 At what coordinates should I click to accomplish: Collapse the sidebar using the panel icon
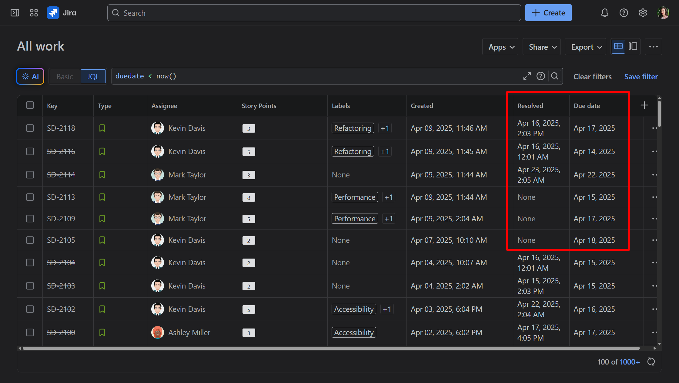pyautogui.click(x=15, y=13)
